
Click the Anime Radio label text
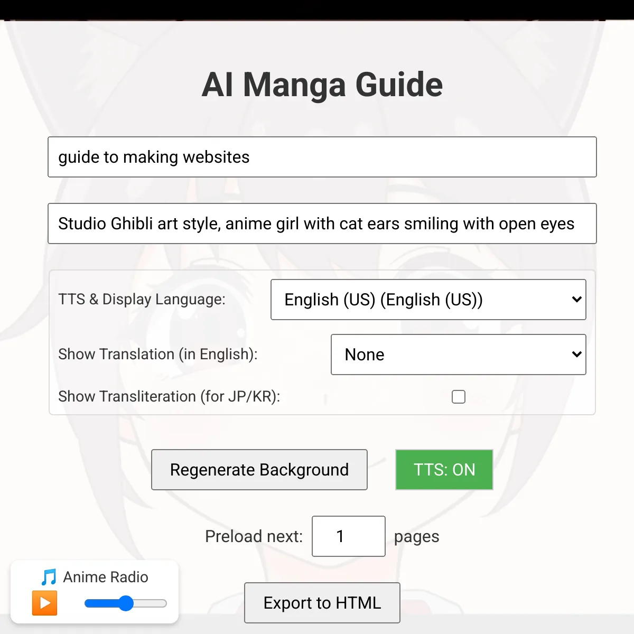tap(105, 577)
